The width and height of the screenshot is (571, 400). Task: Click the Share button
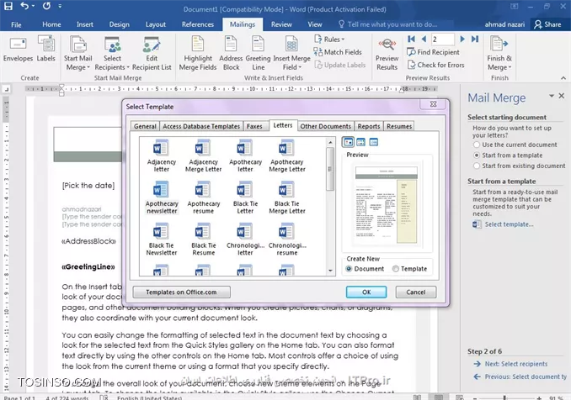[x=547, y=24]
